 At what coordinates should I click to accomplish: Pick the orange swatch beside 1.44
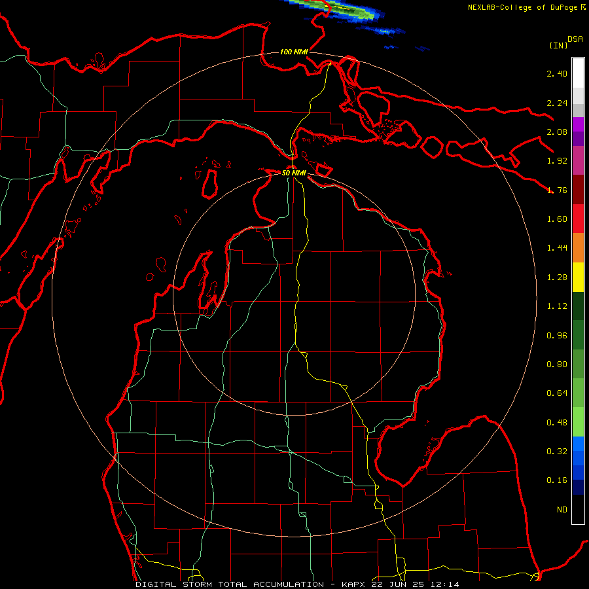[x=578, y=248]
